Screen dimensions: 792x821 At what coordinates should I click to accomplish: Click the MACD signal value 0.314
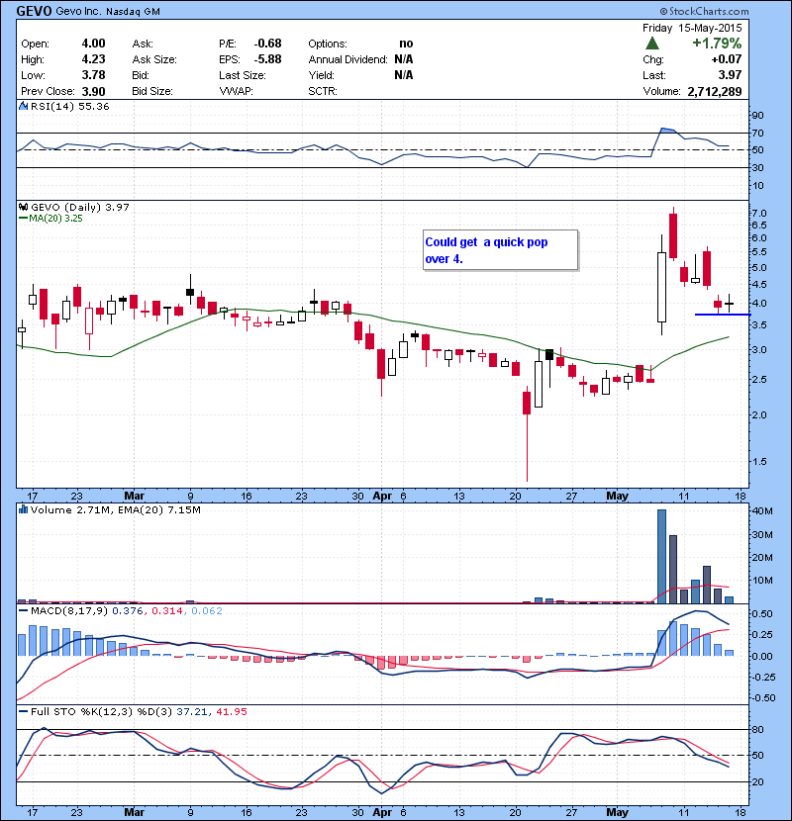(x=167, y=610)
